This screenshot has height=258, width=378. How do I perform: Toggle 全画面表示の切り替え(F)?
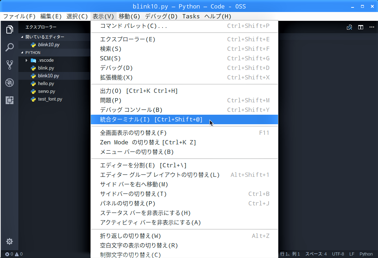(x=184, y=133)
